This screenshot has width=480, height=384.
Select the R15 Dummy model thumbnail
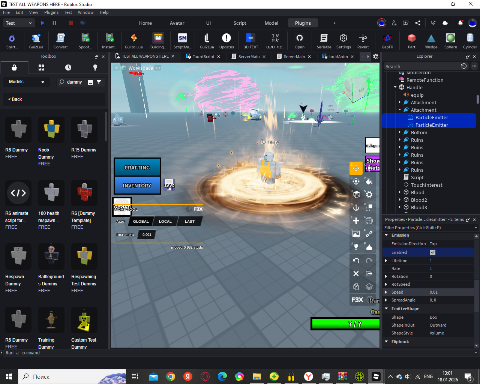(84, 130)
